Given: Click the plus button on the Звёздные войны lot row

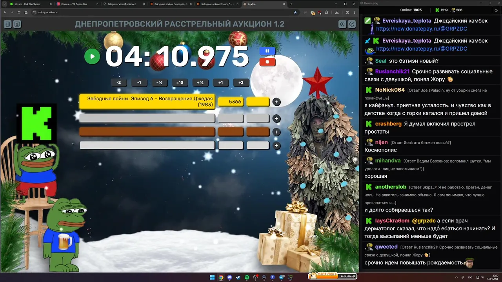Looking at the screenshot, I should click(x=276, y=102).
